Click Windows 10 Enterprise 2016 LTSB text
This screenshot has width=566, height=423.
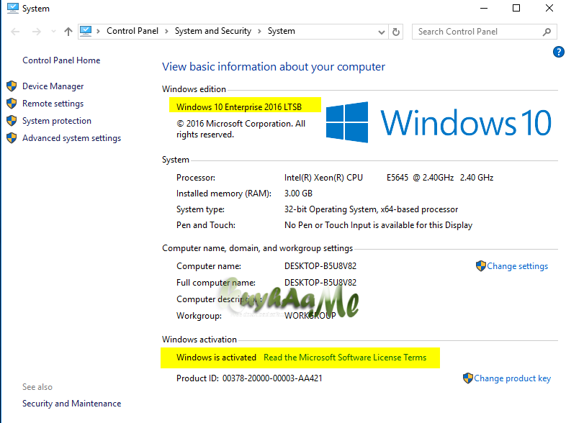(239, 107)
